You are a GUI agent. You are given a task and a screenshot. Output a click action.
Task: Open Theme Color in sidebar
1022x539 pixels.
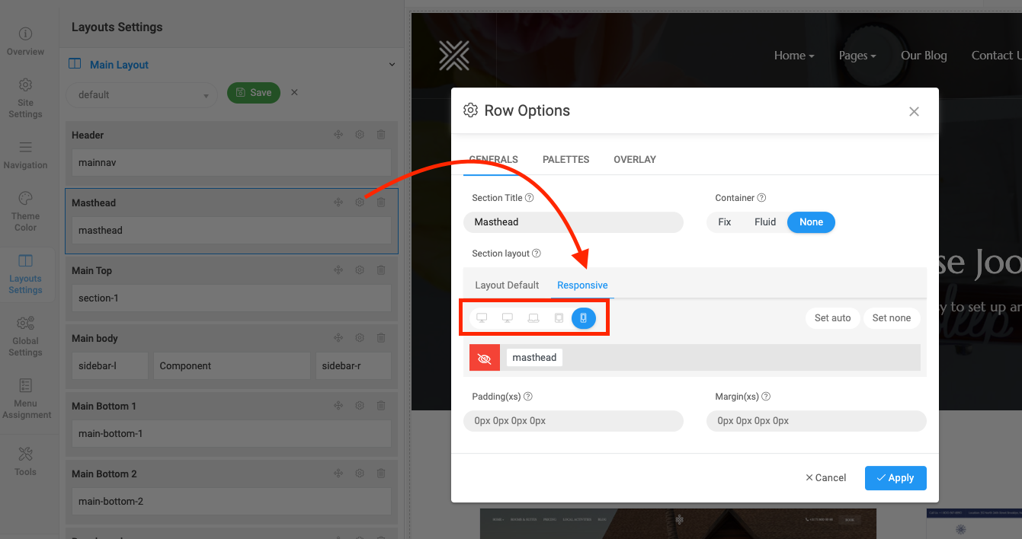[25, 211]
